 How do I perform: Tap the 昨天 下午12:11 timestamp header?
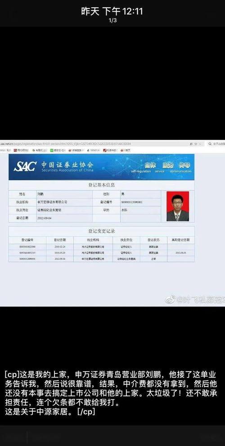tap(112, 11)
